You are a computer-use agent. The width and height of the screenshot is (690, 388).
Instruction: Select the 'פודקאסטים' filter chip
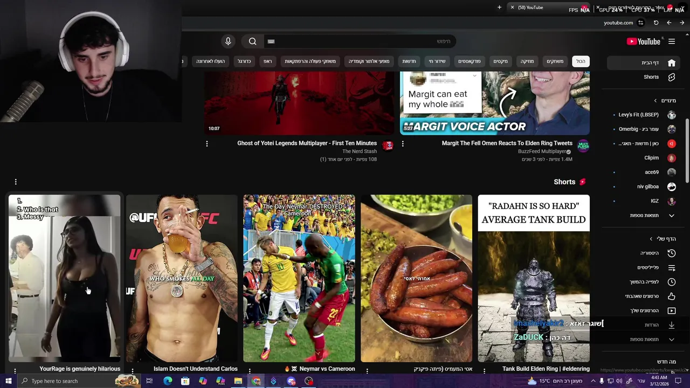tap(470, 61)
